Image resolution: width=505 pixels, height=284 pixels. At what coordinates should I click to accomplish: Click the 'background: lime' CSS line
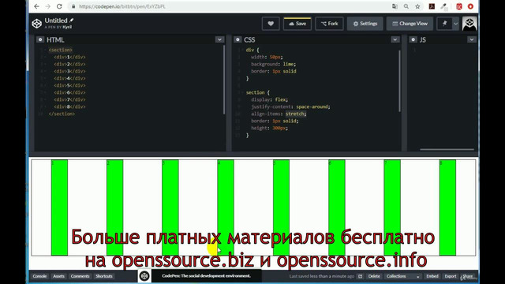tap(274, 64)
